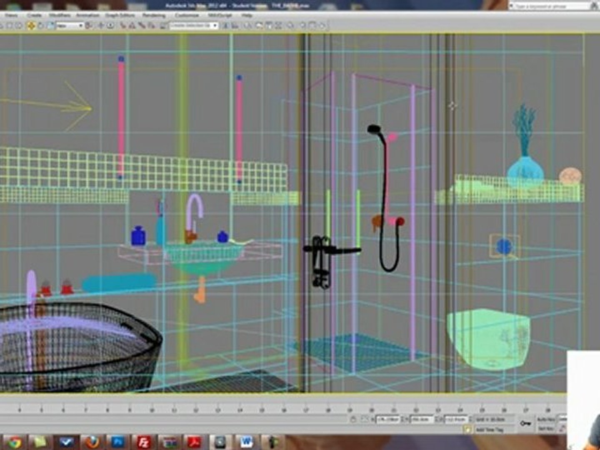This screenshot has height=450, width=600.
Task: Open the Create Selection Set dropdown
Action: (x=194, y=26)
